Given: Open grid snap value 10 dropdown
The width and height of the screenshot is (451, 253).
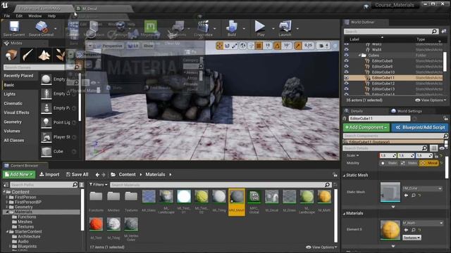Looking at the screenshot, I should point(268,46).
